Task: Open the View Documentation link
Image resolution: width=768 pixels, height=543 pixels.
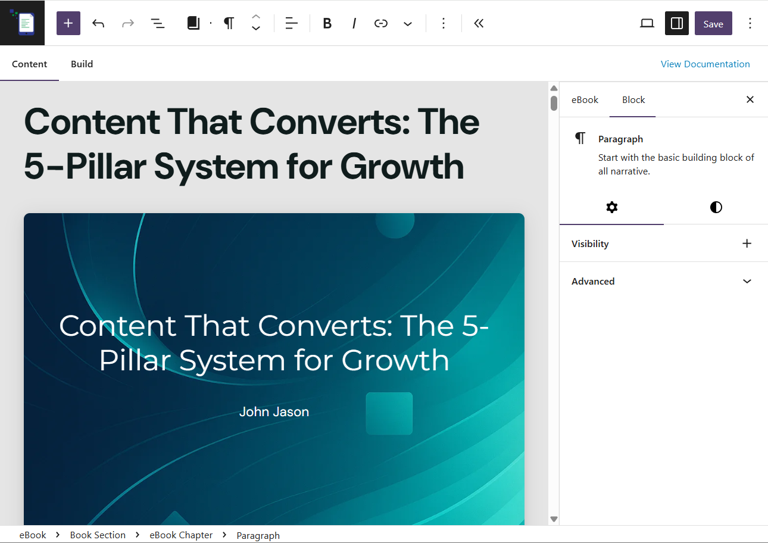Action: click(705, 64)
